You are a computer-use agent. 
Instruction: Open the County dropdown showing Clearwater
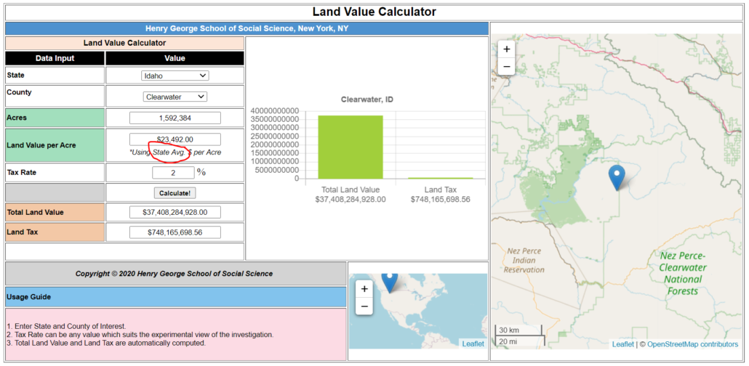[175, 97]
